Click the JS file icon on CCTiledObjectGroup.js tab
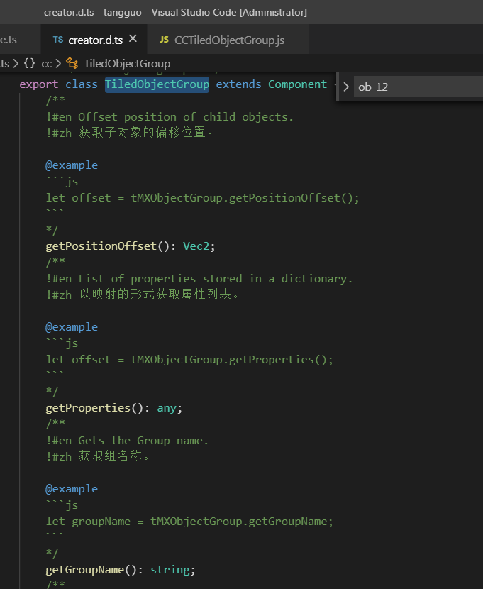Screen dimensions: 483x589 [x=164, y=40]
